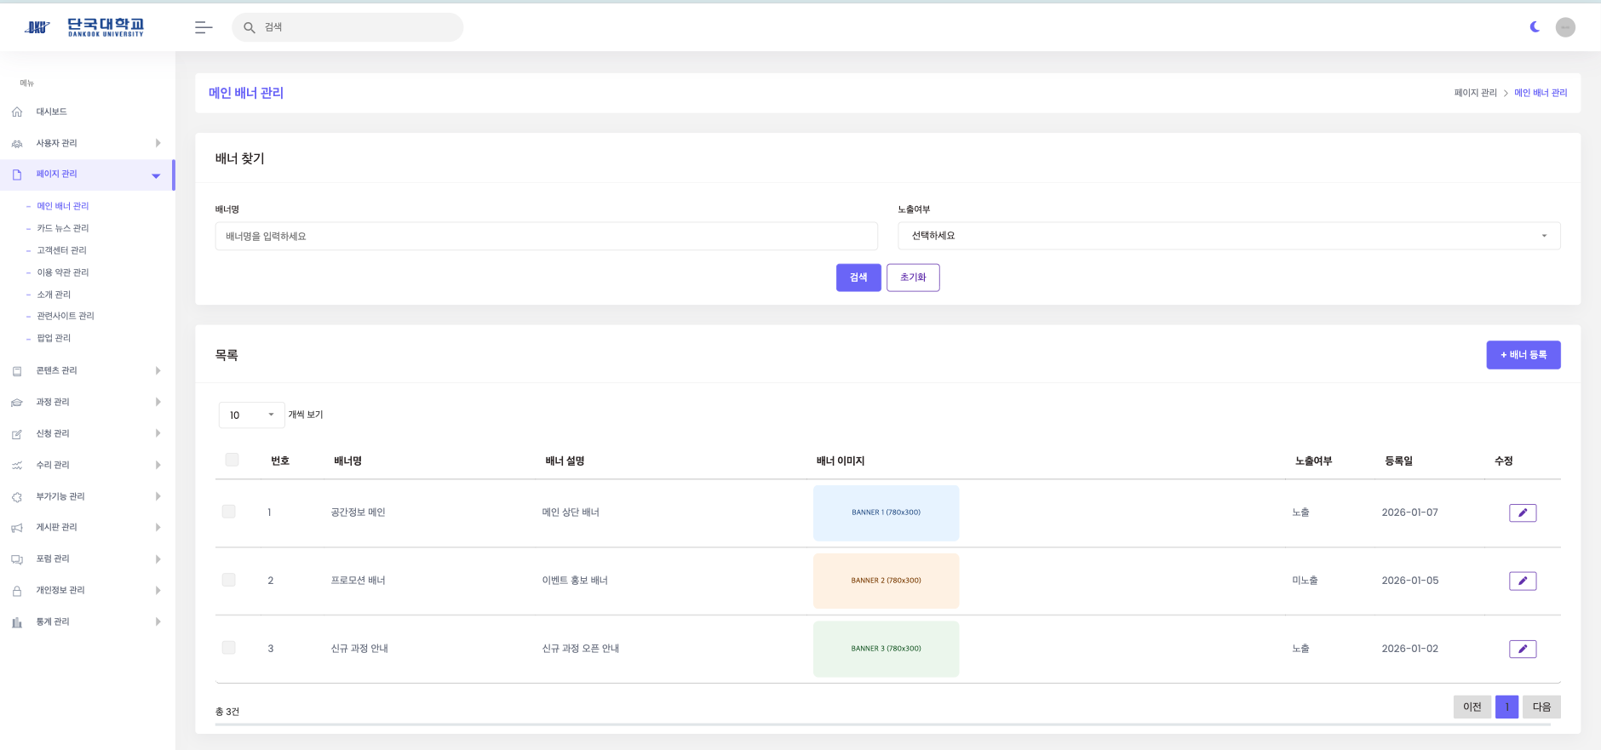Toggle the sidebar hamburger menu icon

tap(203, 27)
